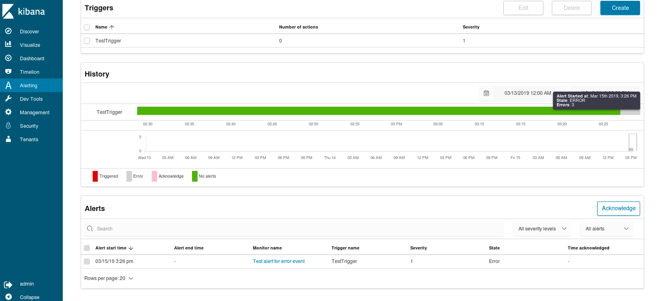
Task: Click the red Triggered legend swatch
Action: 95,176
